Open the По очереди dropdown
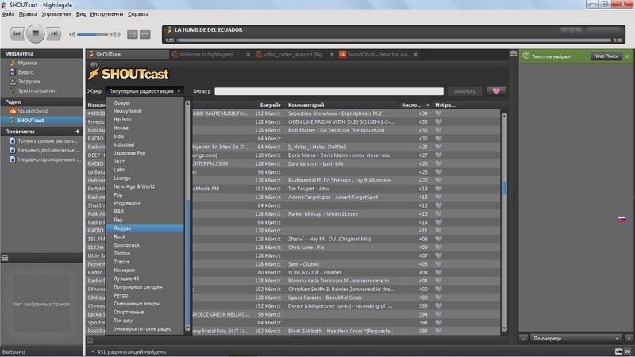 (x=576, y=339)
